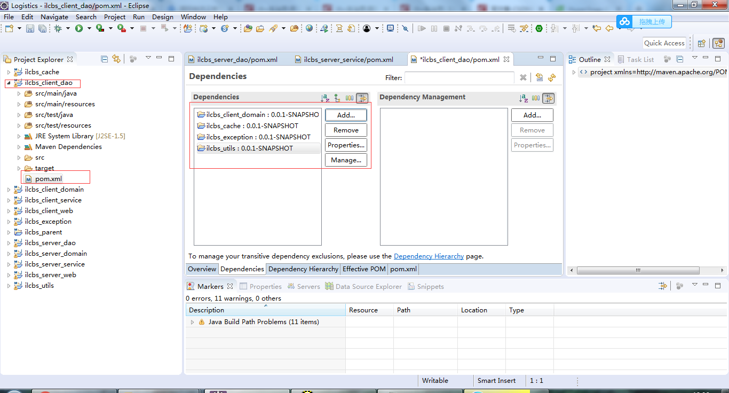
Task: Open the Window menu
Action: click(x=193, y=17)
